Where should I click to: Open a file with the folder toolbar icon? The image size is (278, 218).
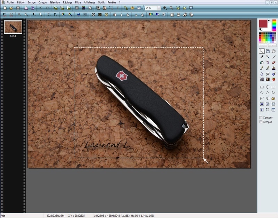coord(11,8)
